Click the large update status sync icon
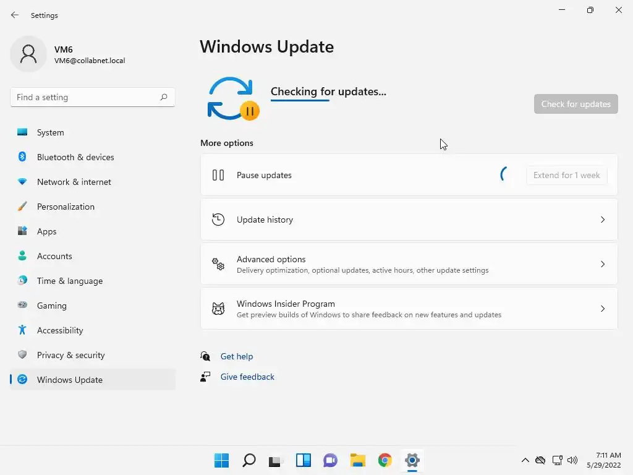 pos(233,98)
